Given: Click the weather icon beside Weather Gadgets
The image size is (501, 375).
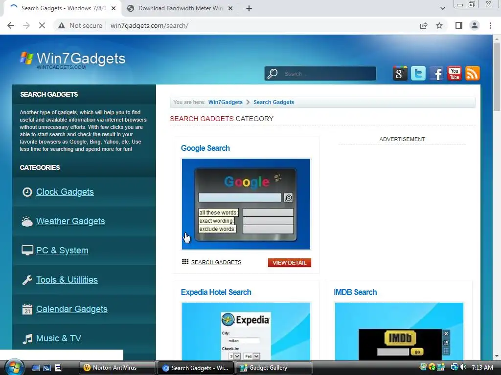Looking at the screenshot, I should 27,221.
